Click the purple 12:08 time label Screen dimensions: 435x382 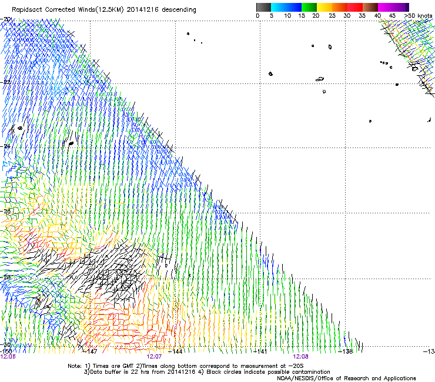pyautogui.click(x=301, y=357)
